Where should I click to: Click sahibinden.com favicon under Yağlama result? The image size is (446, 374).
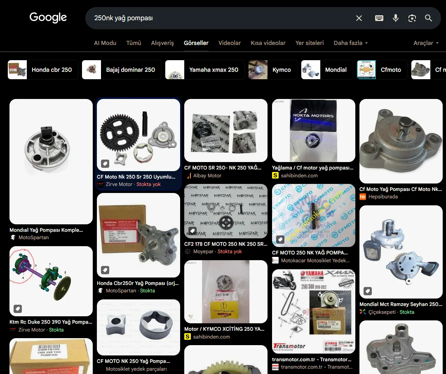tap(275, 176)
